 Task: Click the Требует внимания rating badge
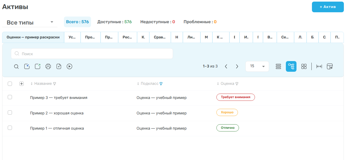pos(236,97)
